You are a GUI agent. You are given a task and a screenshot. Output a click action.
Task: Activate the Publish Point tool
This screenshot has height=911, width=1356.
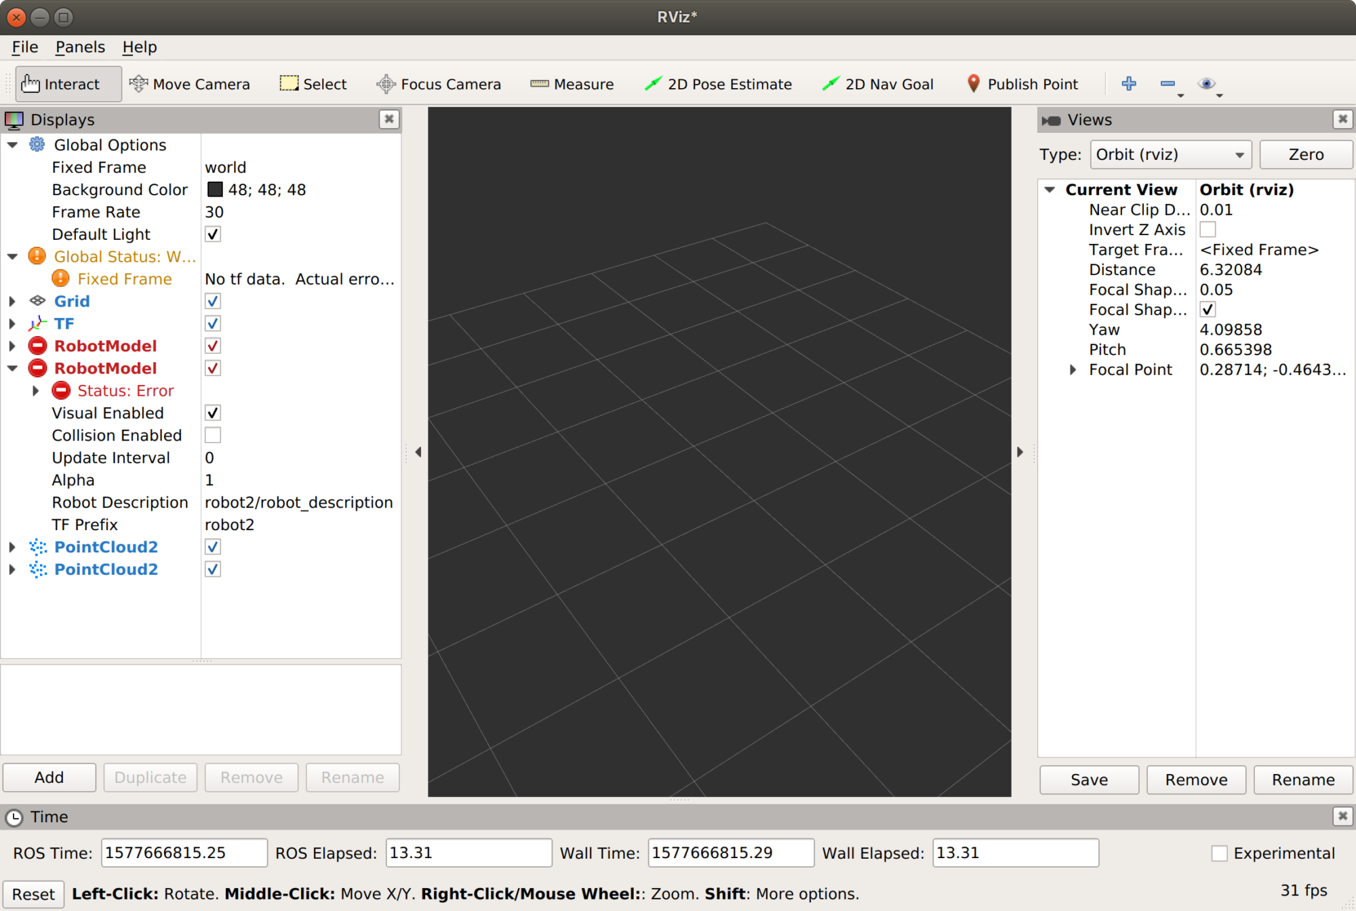(x=1022, y=84)
